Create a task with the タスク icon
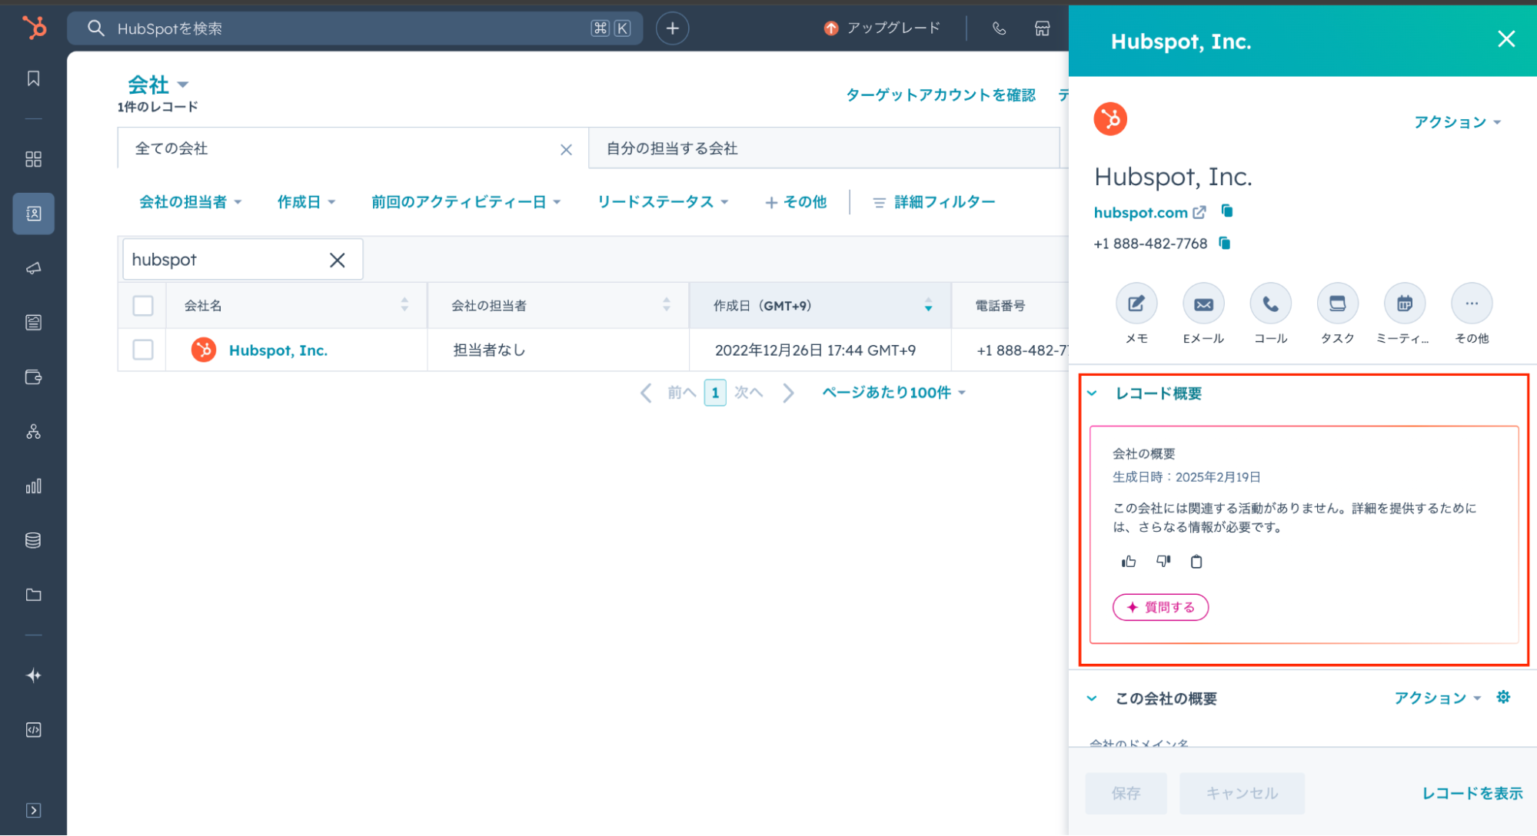 (1337, 304)
